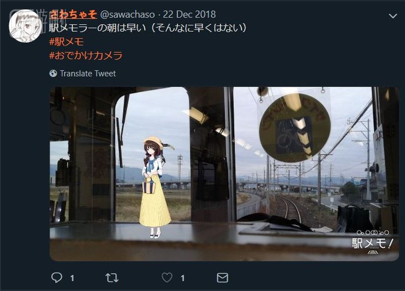This screenshot has width=405, height=291.
Task: Click the reply count number
Action: [72, 279]
